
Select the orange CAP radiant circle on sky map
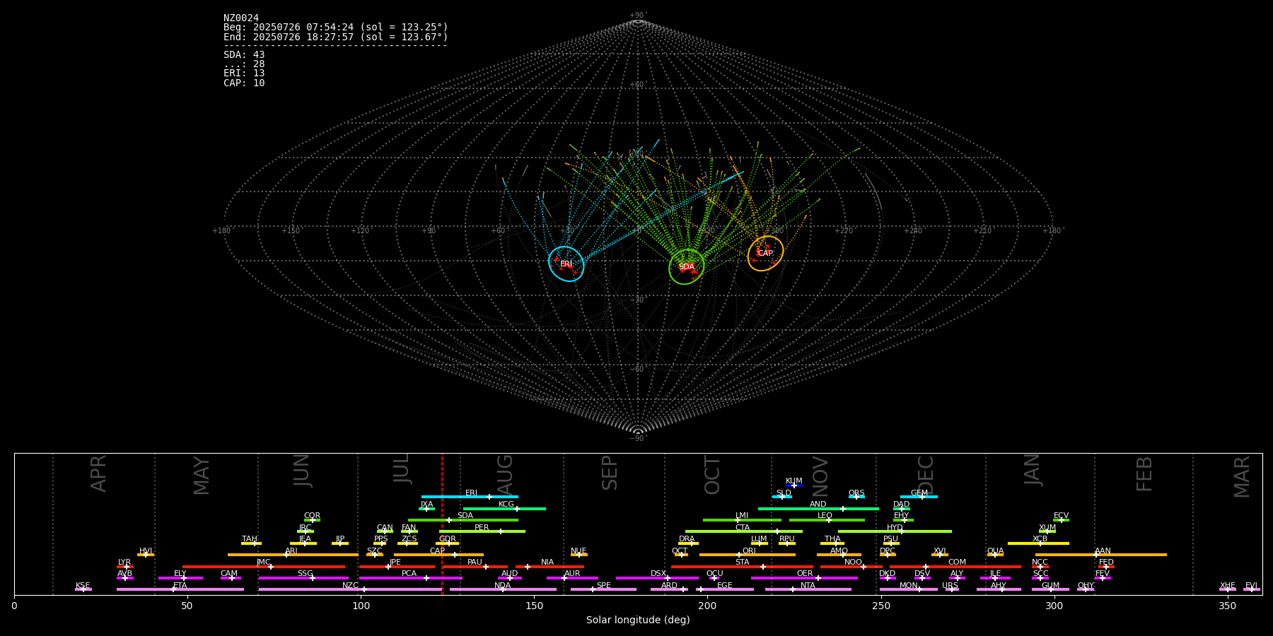click(x=765, y=253)
